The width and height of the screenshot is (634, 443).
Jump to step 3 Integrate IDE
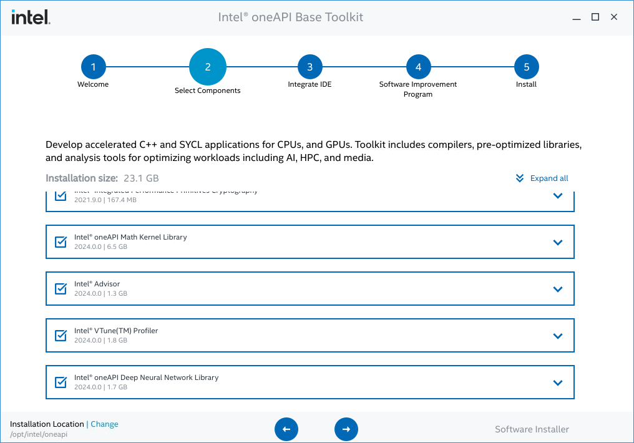(x=310, y=67)
